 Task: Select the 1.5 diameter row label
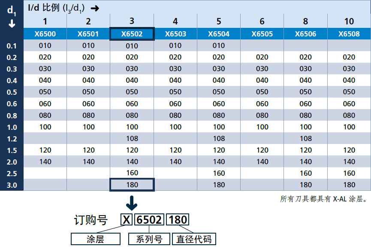pyautogui.click(x=12, y=150)
